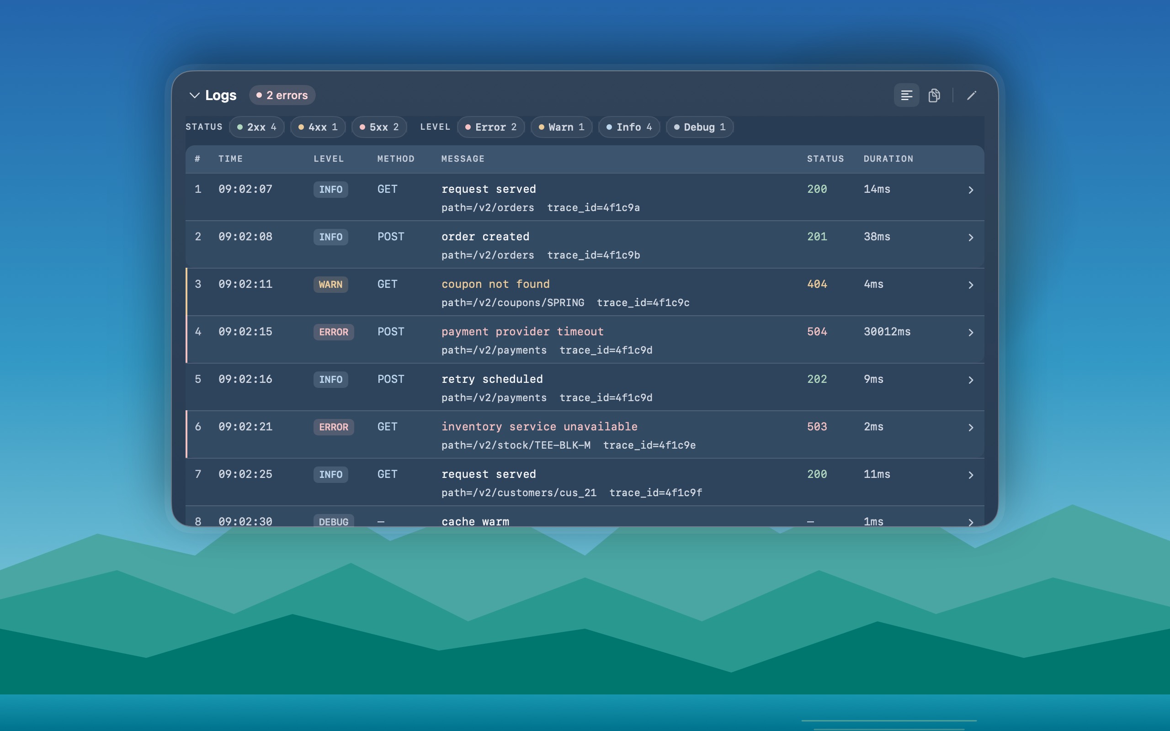The image size is (1170, 731).
Task: Expand payment provider timeout row chevron
Action: (970, 333)
